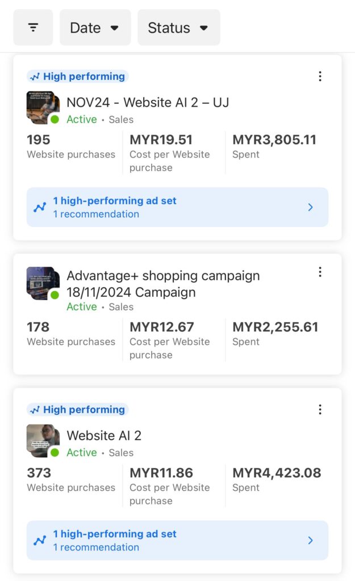Image resolution: width=355 pixels, height=581 pixels.
Task: Expand the Status dropdown filter
Action: click(178, 28)
